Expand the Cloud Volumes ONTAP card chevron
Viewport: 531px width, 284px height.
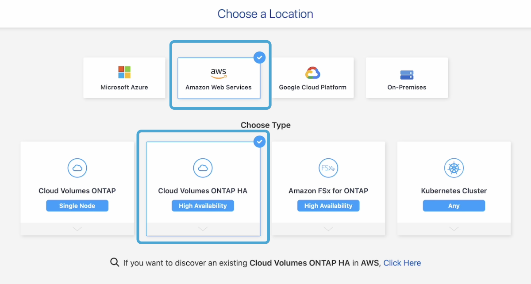(77, 229)
